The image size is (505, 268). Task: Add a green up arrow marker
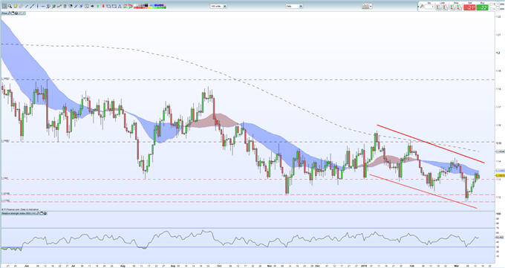(x=97, y=6)
